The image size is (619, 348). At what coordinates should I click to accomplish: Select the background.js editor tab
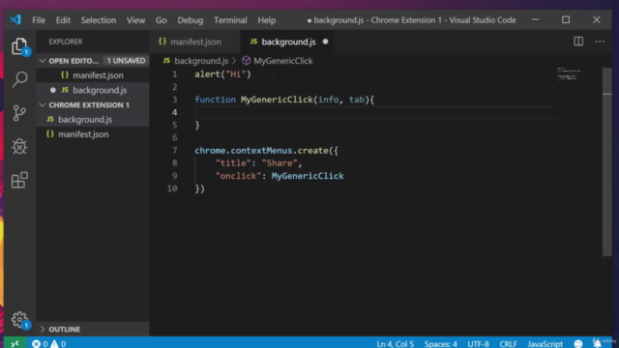(x=288, y=42)
